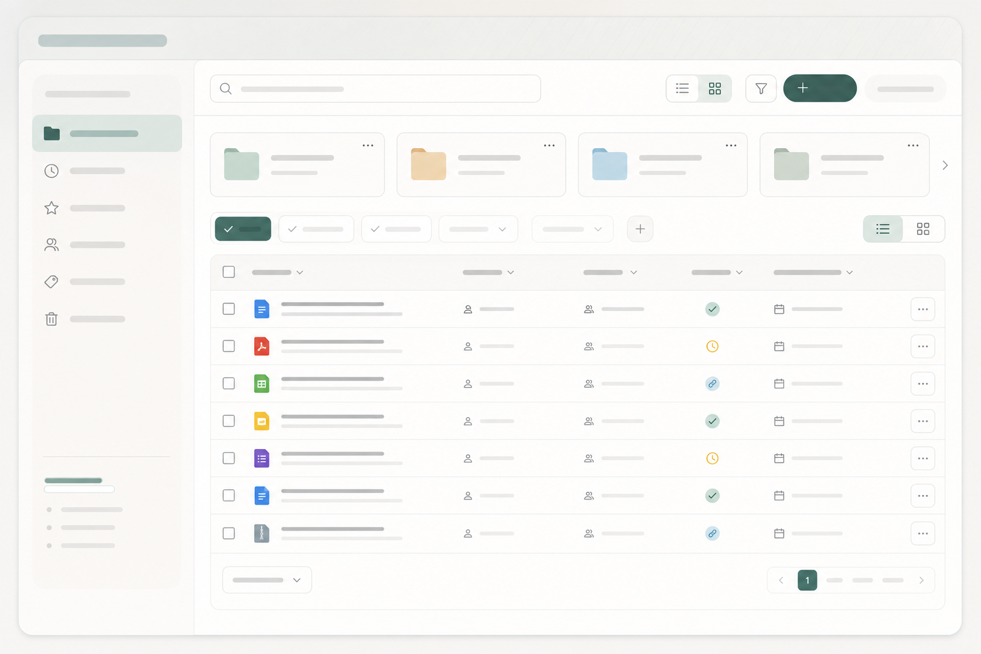Click the orange clock status in purple form row
Screen dimensions: 981x654
coord(712,458)
